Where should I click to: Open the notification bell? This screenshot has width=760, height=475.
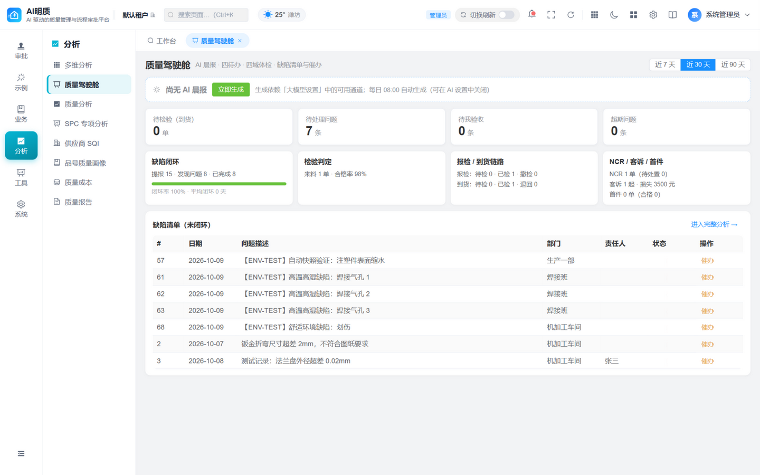pos(532,14)
